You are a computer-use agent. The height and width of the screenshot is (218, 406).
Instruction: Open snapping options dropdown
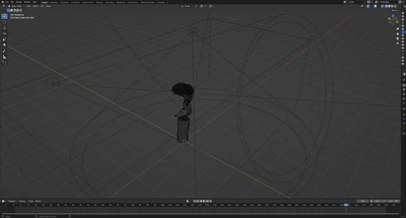206,6
